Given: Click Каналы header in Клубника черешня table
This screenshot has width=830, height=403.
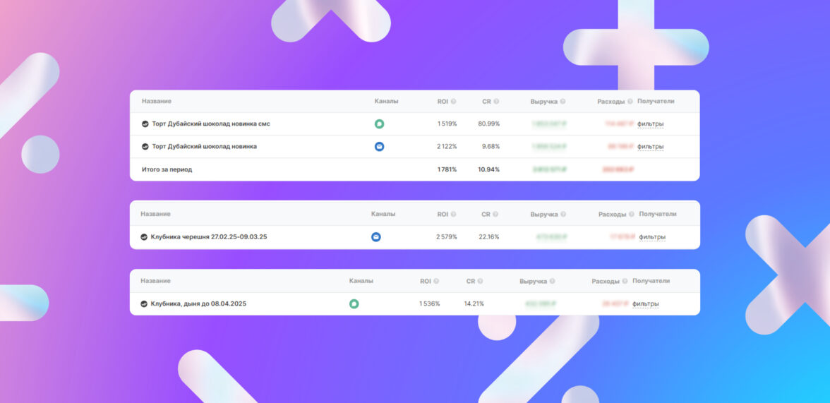Looking at the screenshot, I should coord(383,214).
